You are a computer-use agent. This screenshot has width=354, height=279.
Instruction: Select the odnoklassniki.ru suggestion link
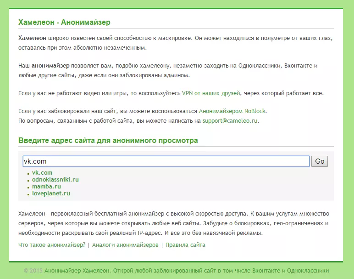(x=55, y=180)
